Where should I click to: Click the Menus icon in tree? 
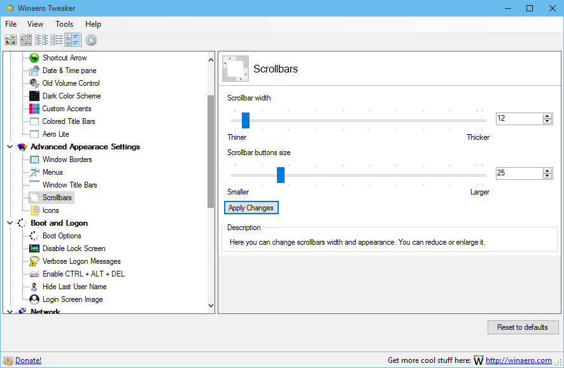coord(34,172)
